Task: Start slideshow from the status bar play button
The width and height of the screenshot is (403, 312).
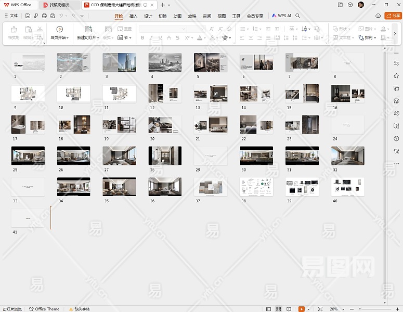Action: (x=301, y=309)
